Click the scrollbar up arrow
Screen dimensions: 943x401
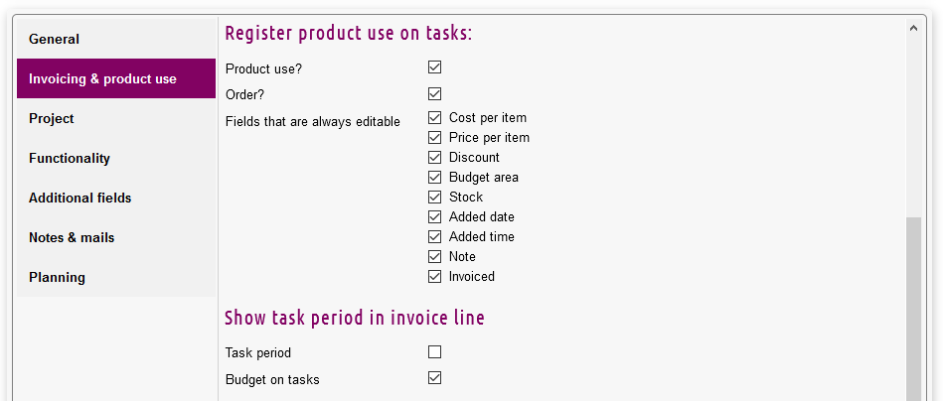click(913, 29)
